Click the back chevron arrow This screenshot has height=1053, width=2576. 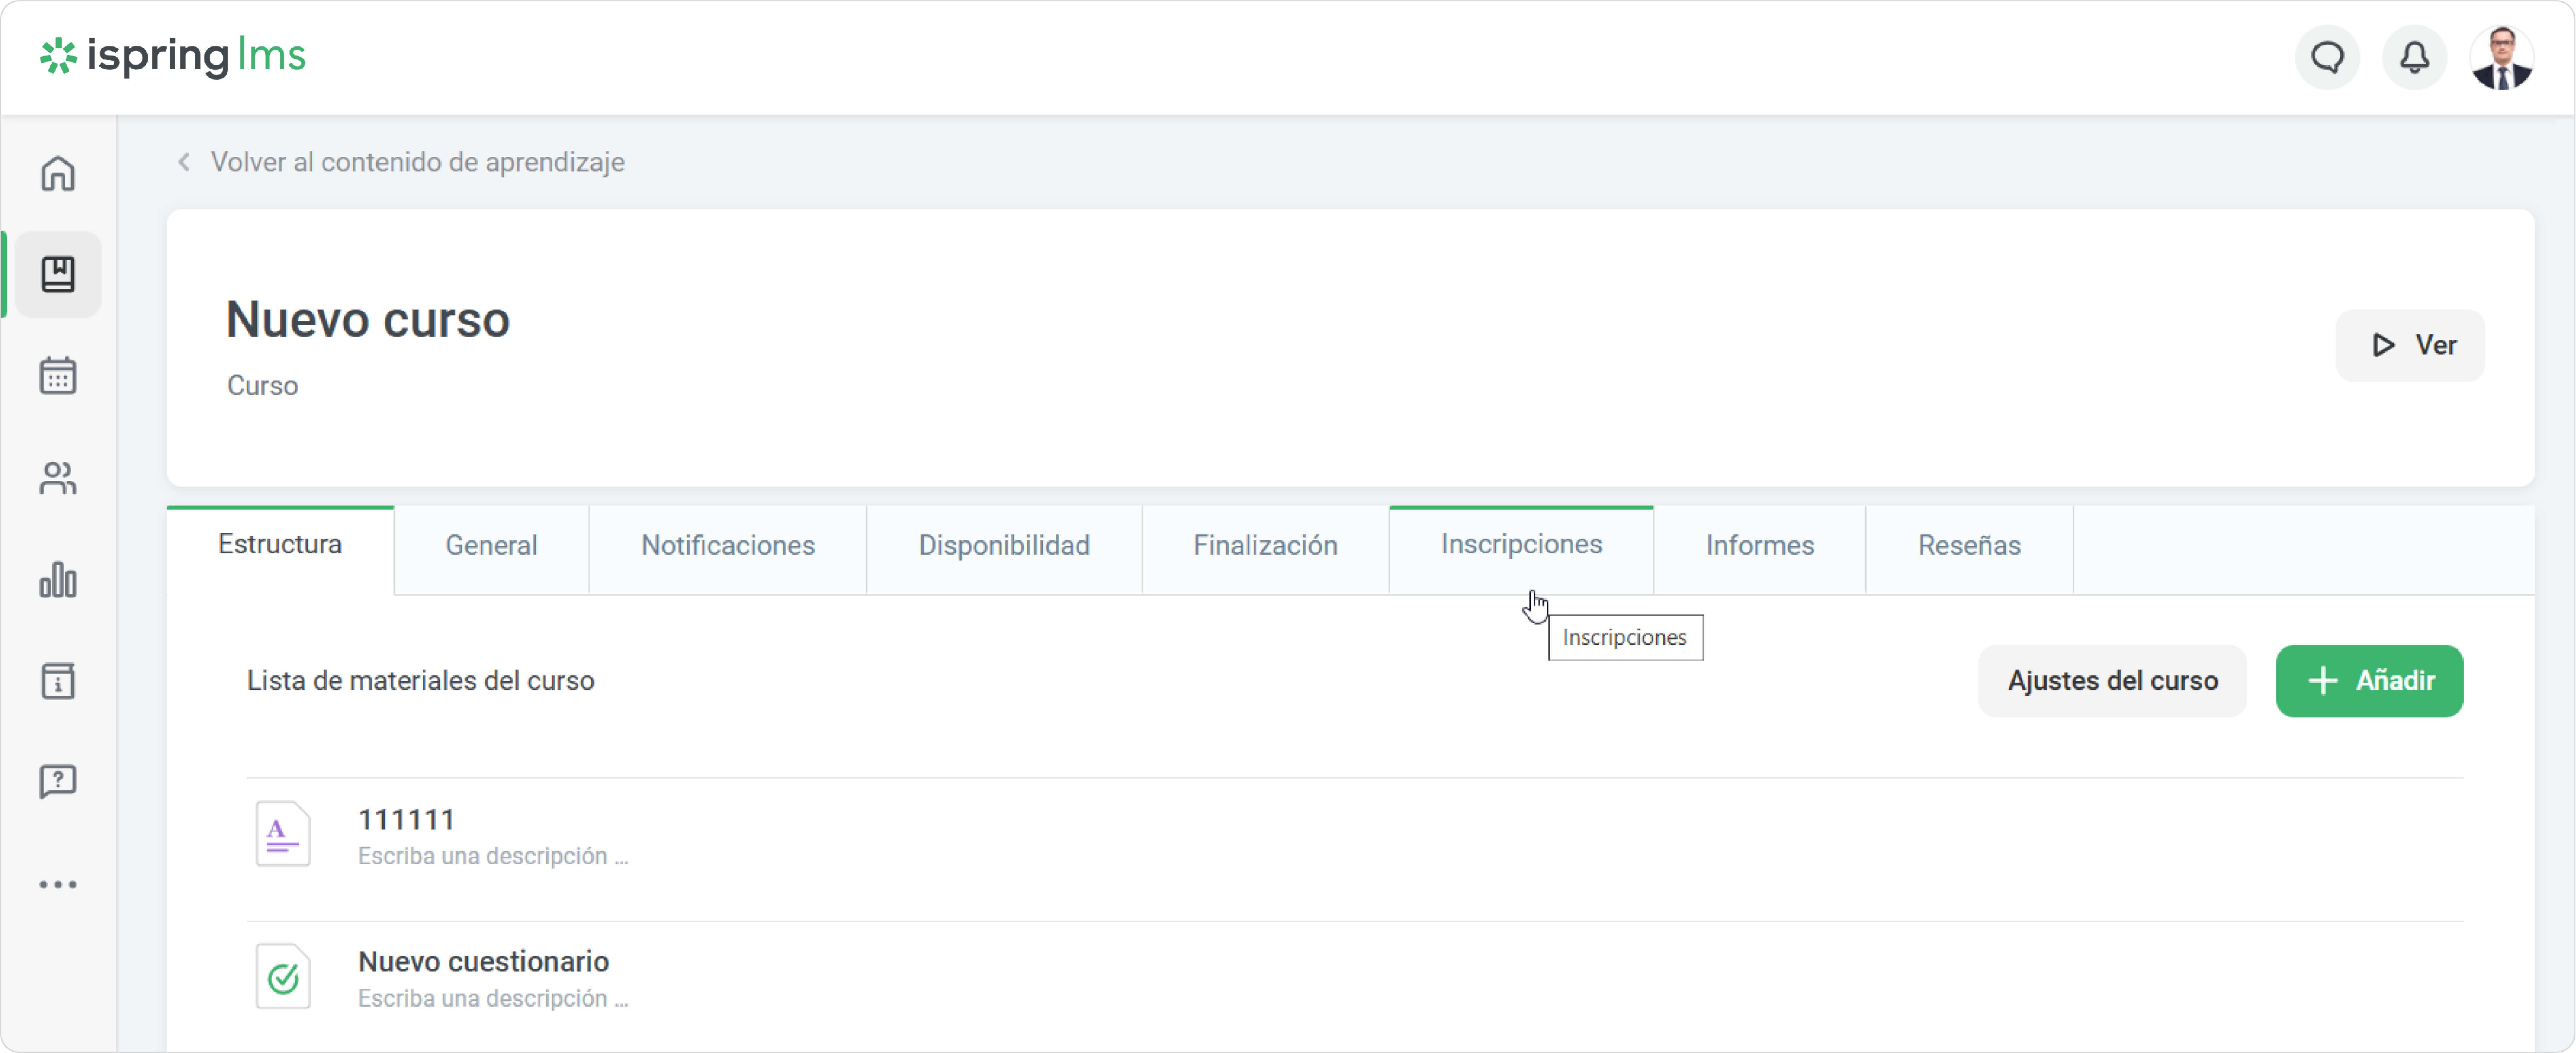click(184, 162)
